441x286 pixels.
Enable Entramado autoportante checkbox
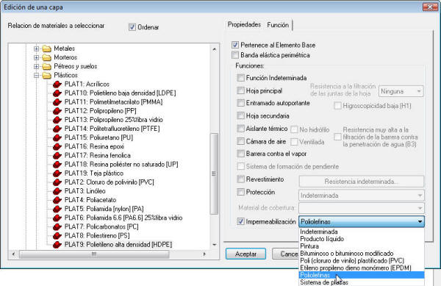240,103
